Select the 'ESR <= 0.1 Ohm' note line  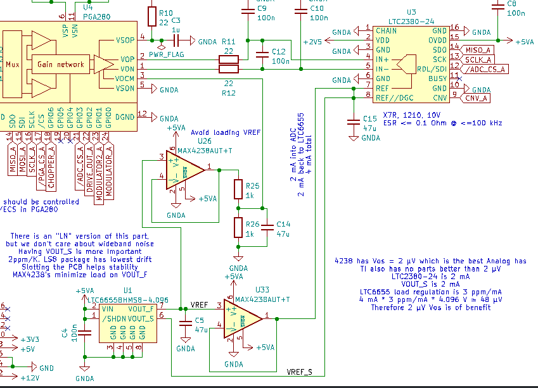(442, 123)
